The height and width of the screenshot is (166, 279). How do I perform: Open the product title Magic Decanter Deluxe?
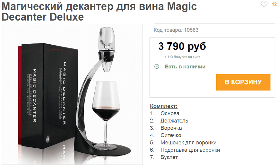click(99, 12)
